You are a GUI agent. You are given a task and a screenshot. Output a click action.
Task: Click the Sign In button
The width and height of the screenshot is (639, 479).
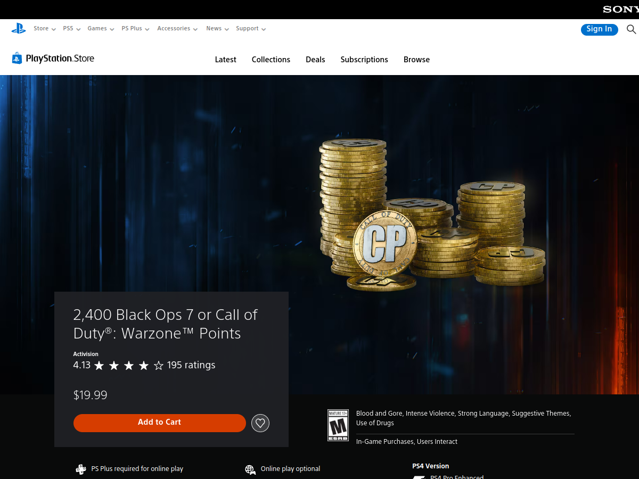(x=599, y=29)
